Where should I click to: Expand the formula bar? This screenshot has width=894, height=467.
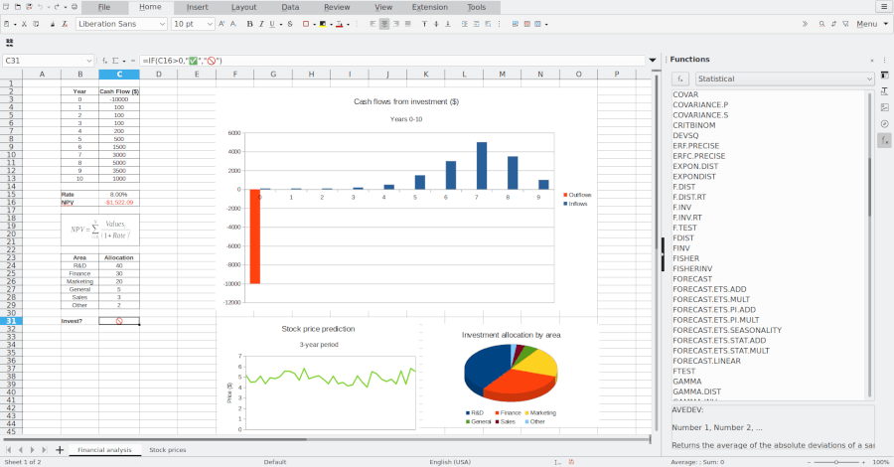653,61
